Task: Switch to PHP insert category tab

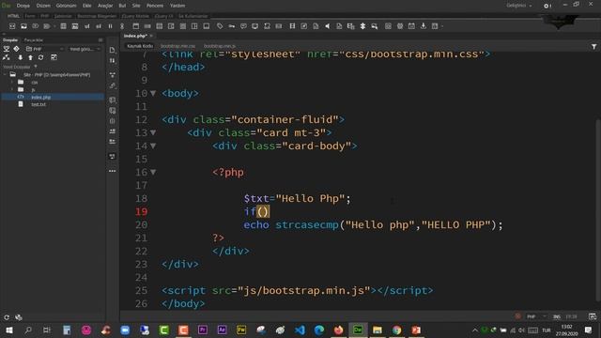Action: (44, 16)
